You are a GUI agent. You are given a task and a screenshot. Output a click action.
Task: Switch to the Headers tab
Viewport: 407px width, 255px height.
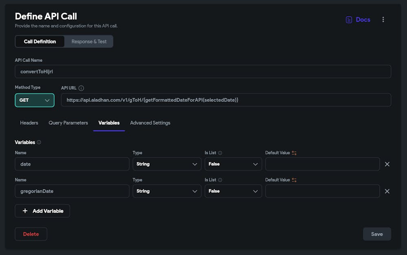tap(29, 123)
